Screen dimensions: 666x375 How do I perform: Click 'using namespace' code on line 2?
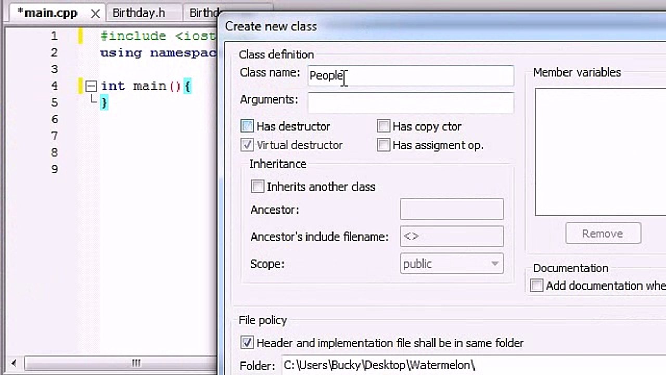point(158,53)
